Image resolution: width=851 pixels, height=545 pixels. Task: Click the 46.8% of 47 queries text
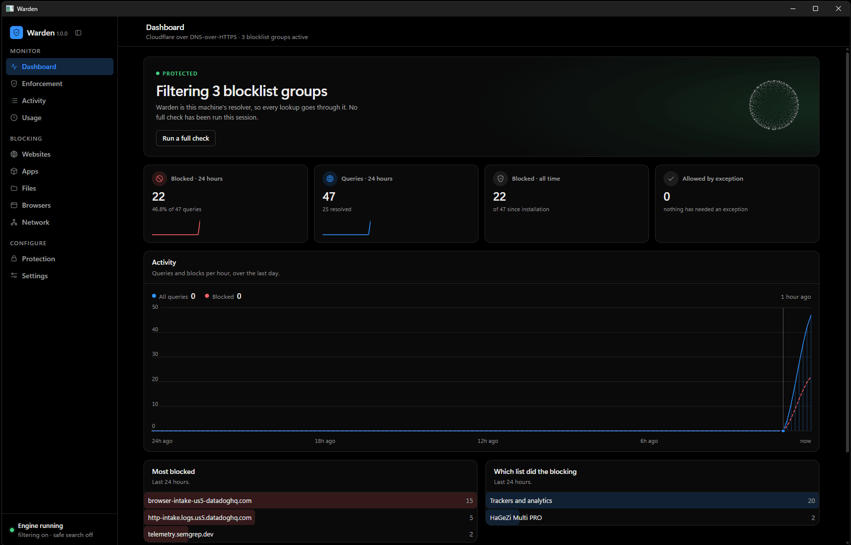tap(176, 209)
